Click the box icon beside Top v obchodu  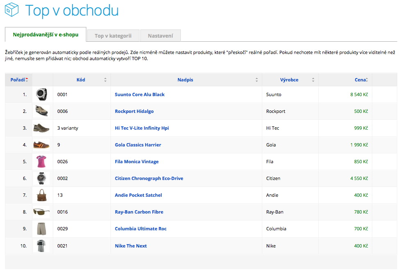(x=11, y=10)
